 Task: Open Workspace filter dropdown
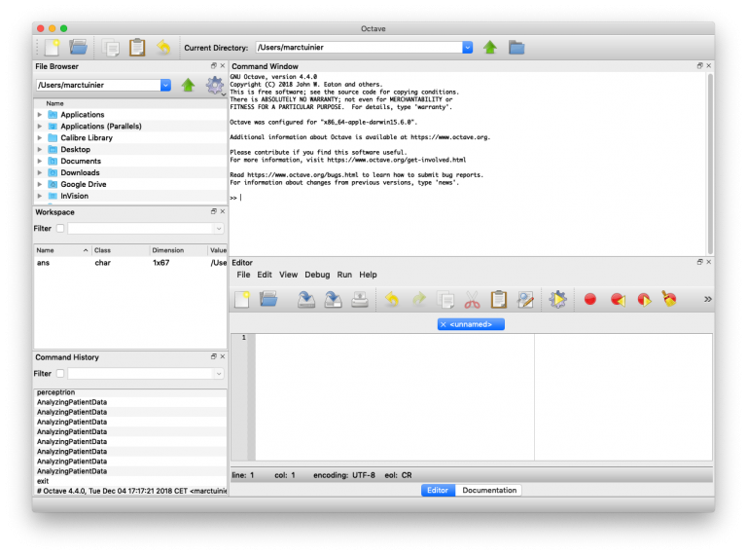point(219,229)
